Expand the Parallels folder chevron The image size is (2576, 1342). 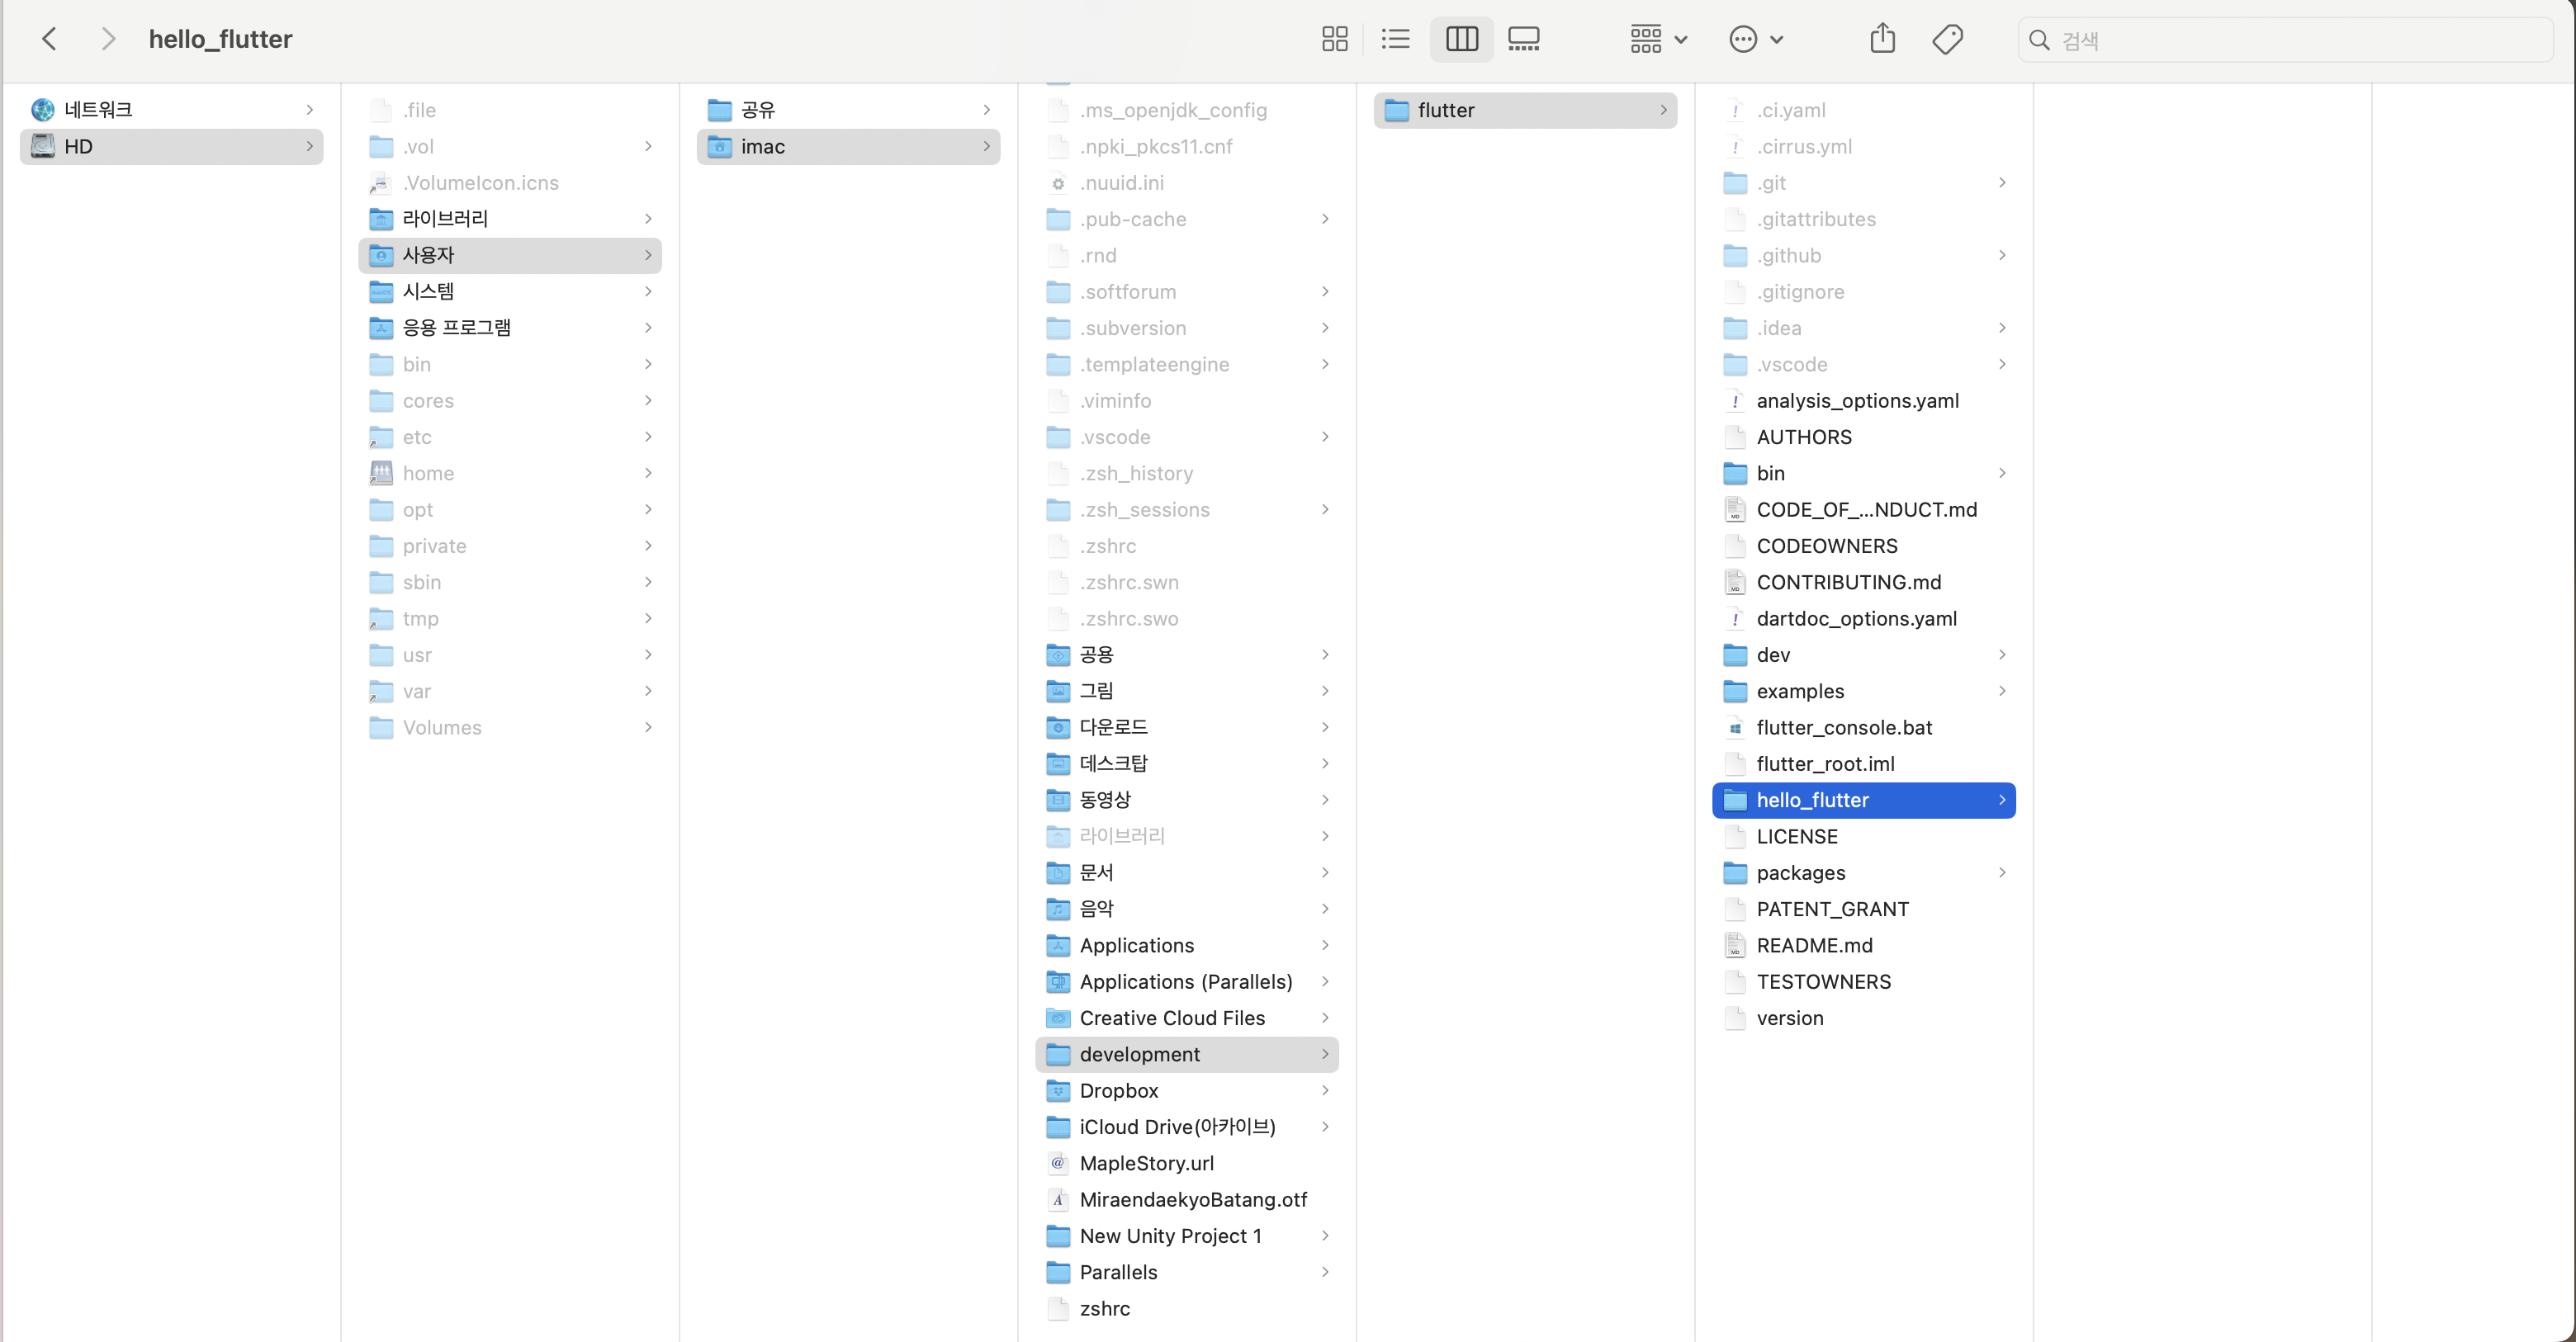coord(1325,1272)
